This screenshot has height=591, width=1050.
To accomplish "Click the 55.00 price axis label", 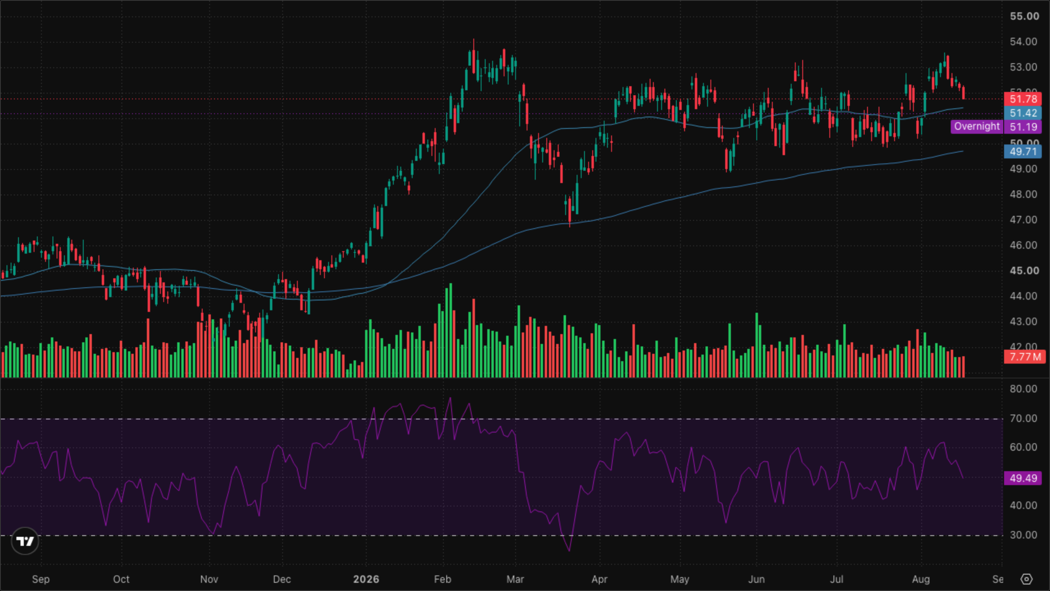I will point(1024,16).
